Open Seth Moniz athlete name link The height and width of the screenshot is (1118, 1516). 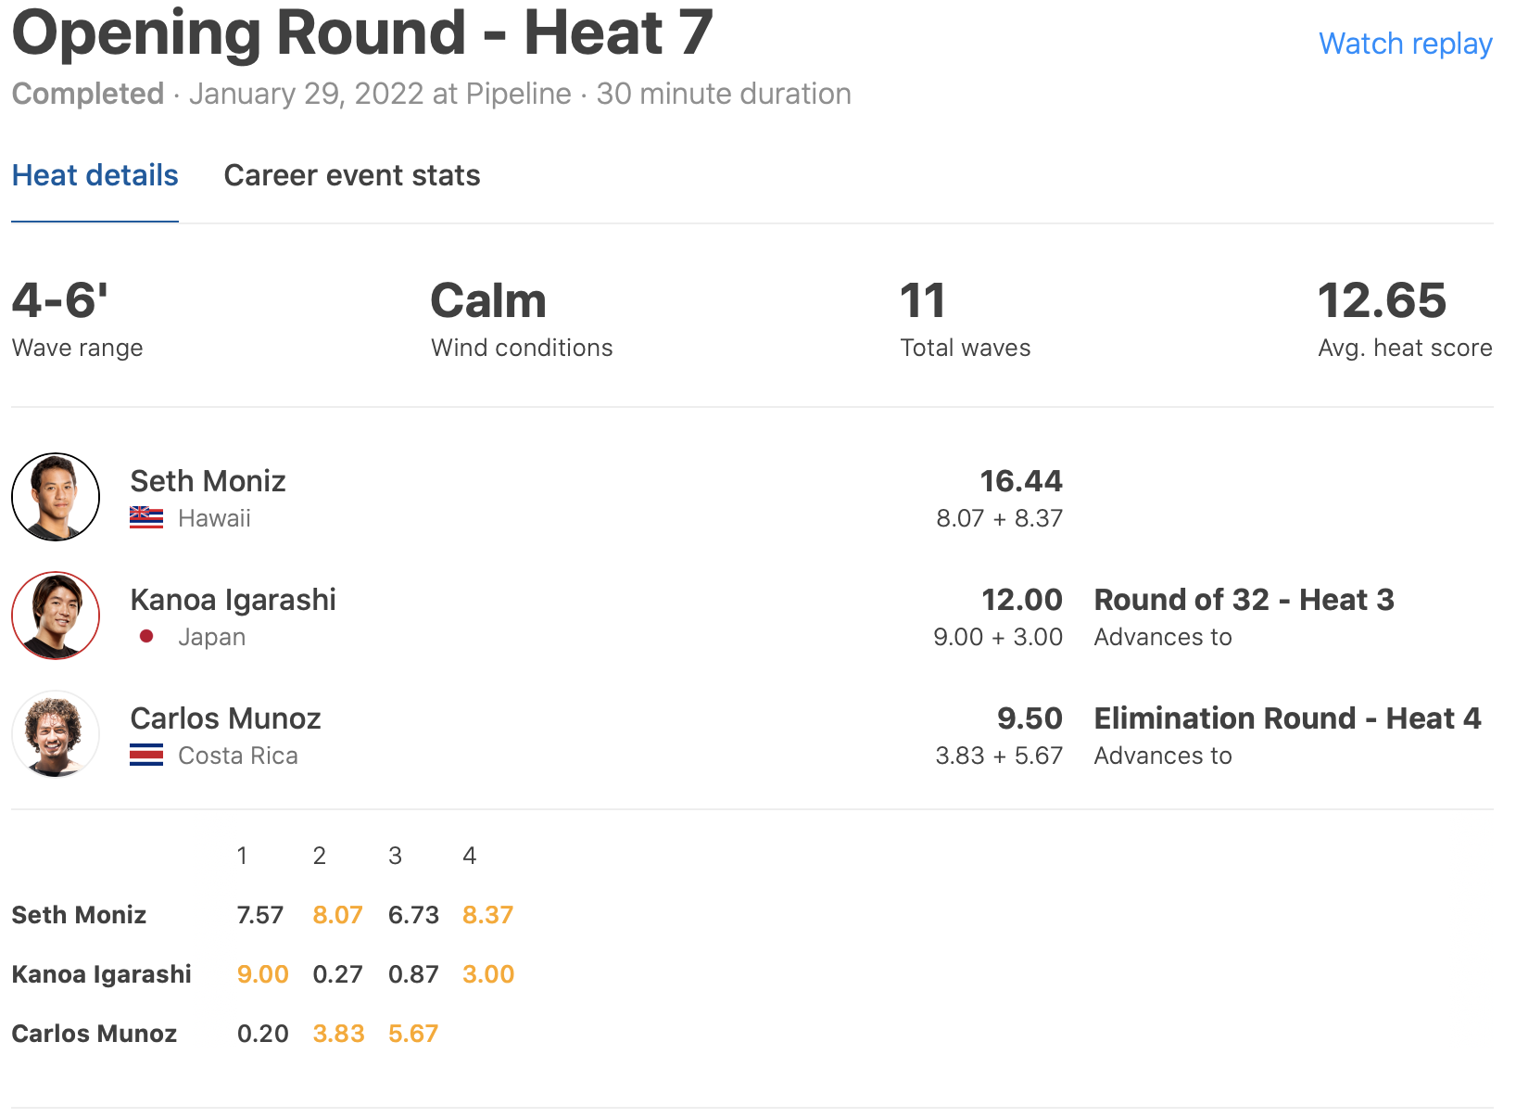coord(208,481)
